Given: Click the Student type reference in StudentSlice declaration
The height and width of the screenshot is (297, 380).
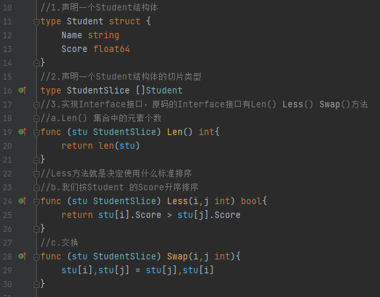Looking at the screenshot, I should [x=164, y=90].
